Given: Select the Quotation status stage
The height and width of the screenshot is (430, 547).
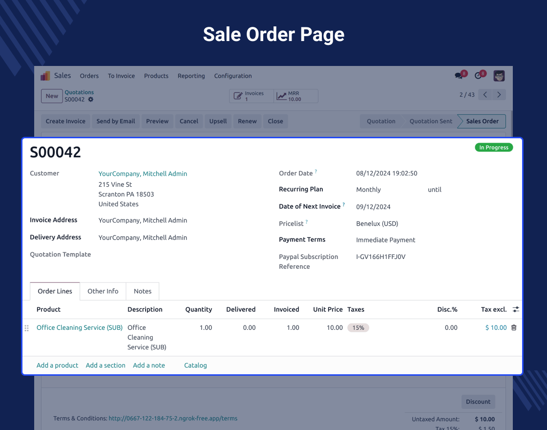Looking at the screenshot, I should coord(381,121).
